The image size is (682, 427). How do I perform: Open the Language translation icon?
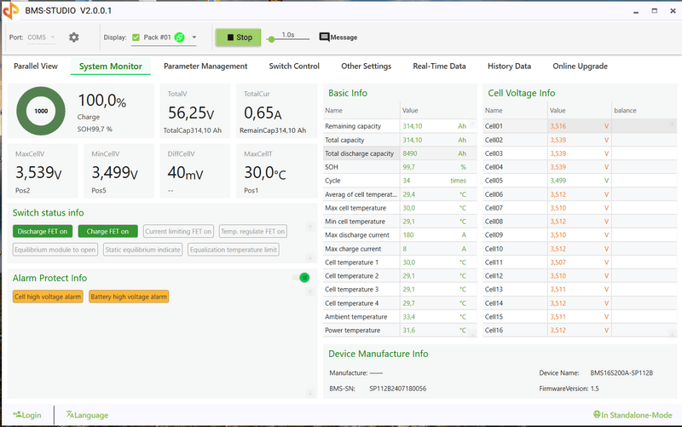(x=70, y=415)
